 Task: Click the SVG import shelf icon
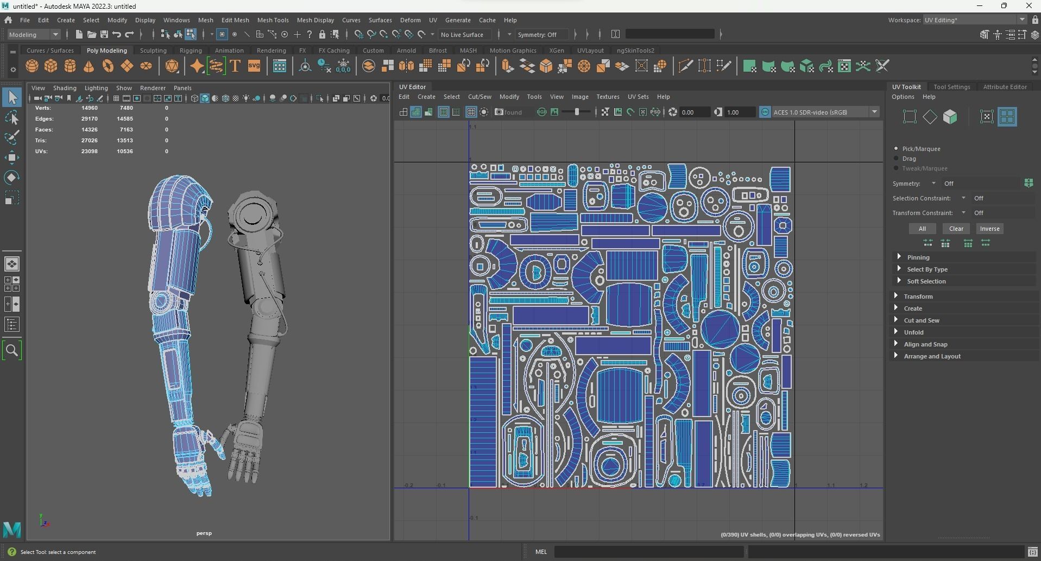pyautogui.click(x=254, y=66)
